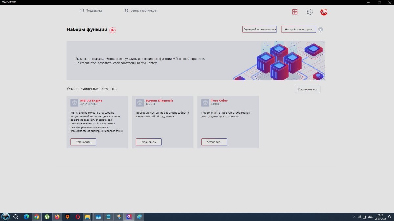394x221 pixels.
Task: Click the System Diagnosis module icon
Action: tap(140, 103)
